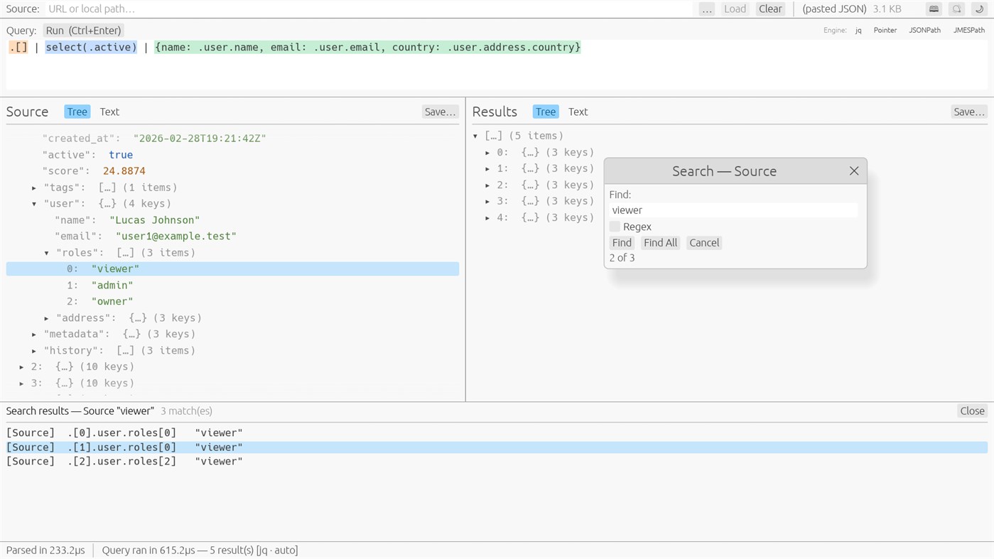Click the "Parsed in 233.2µs" status entry
Image resolution: width=994 pixels, height=559 pixels.
[x=45, y=550]
